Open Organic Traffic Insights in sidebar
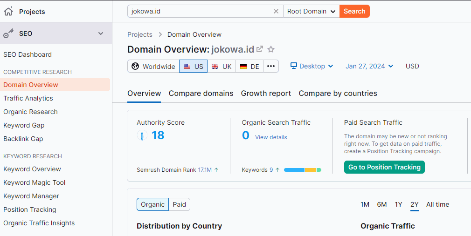This screenshot has width=471, height=236. click(x=39, y=223)
